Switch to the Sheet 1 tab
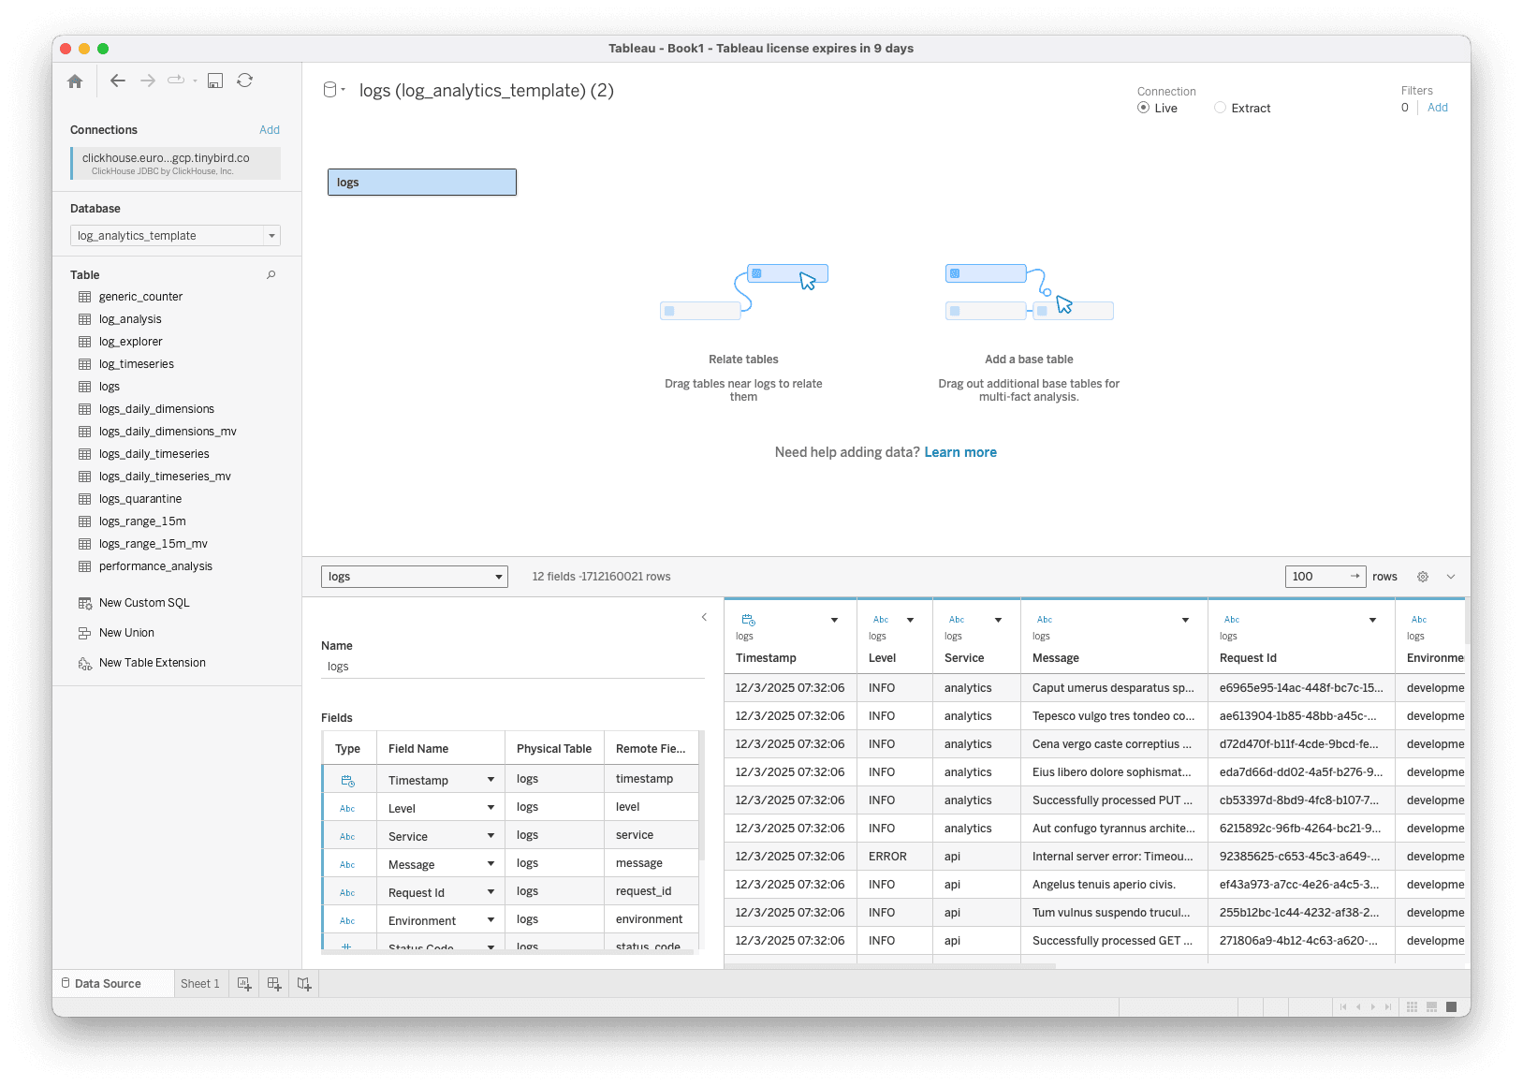This screenshot has height=1086, width=1523. point(200,983)
